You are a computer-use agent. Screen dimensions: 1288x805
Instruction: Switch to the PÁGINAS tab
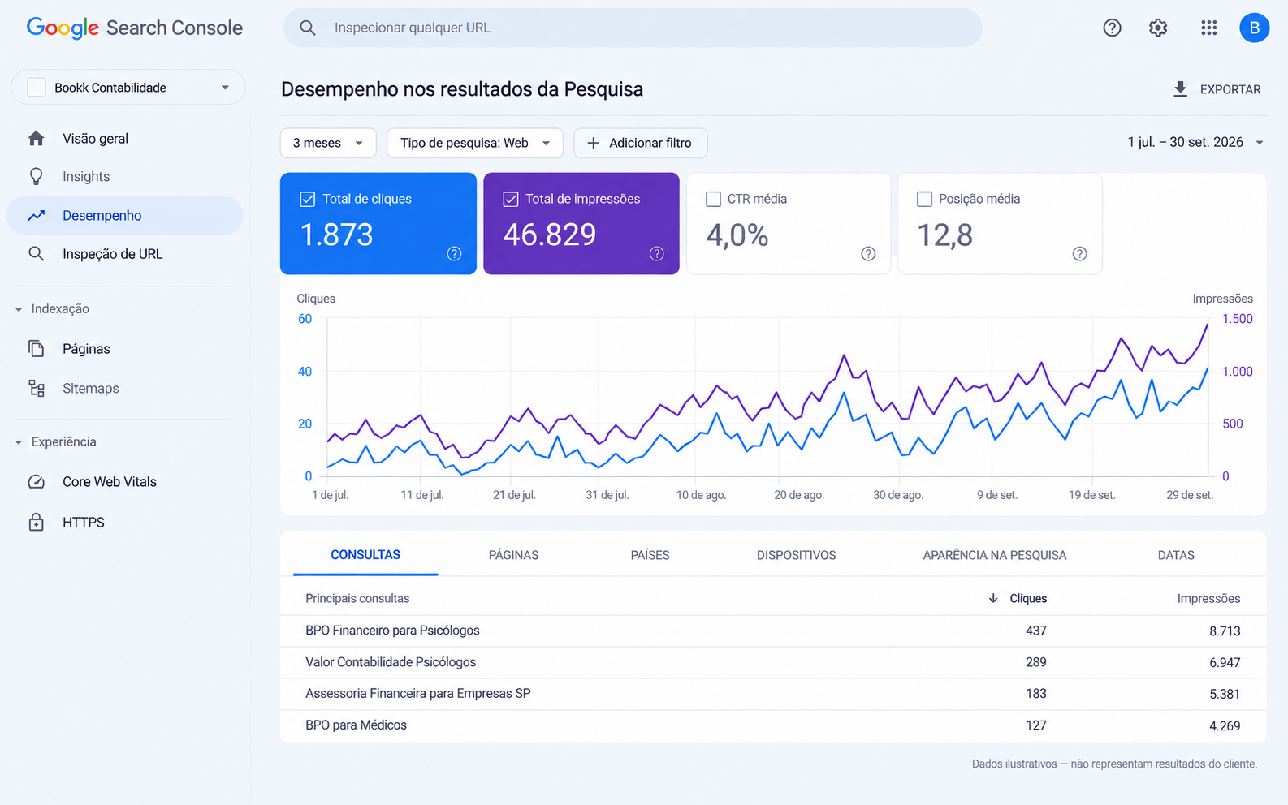513,555
